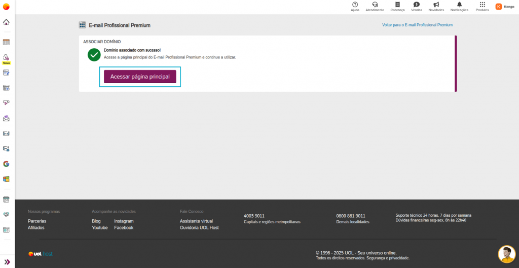Go to the Home icon in sidebar
The image size is (519, 268).
[x=6, y=22]
